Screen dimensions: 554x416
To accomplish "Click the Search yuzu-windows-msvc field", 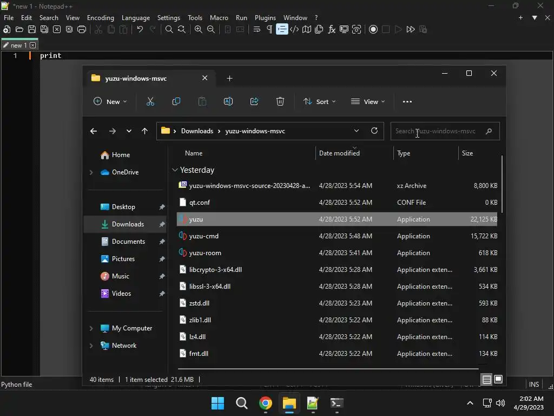I will coord(445,131).
